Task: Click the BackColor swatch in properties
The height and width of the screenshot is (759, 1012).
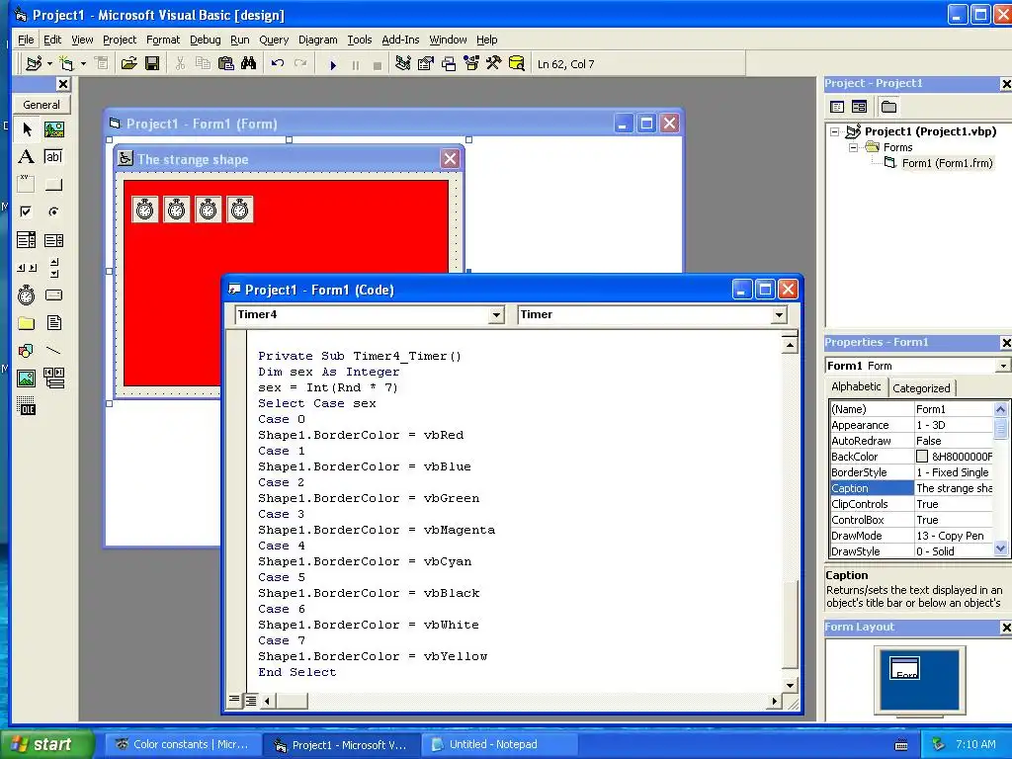Action: [x=922, y=457]
